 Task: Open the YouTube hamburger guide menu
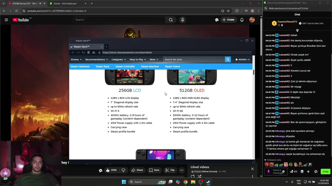[x=6, y=20]
